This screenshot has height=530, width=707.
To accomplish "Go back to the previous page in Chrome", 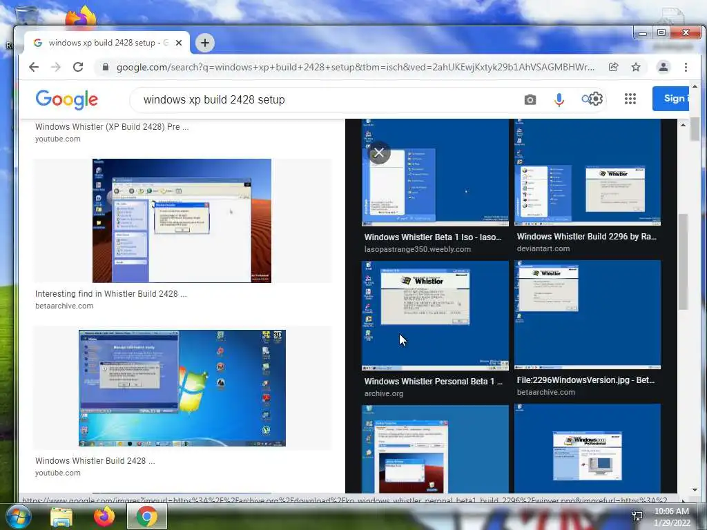I will [x=34, y=67].
